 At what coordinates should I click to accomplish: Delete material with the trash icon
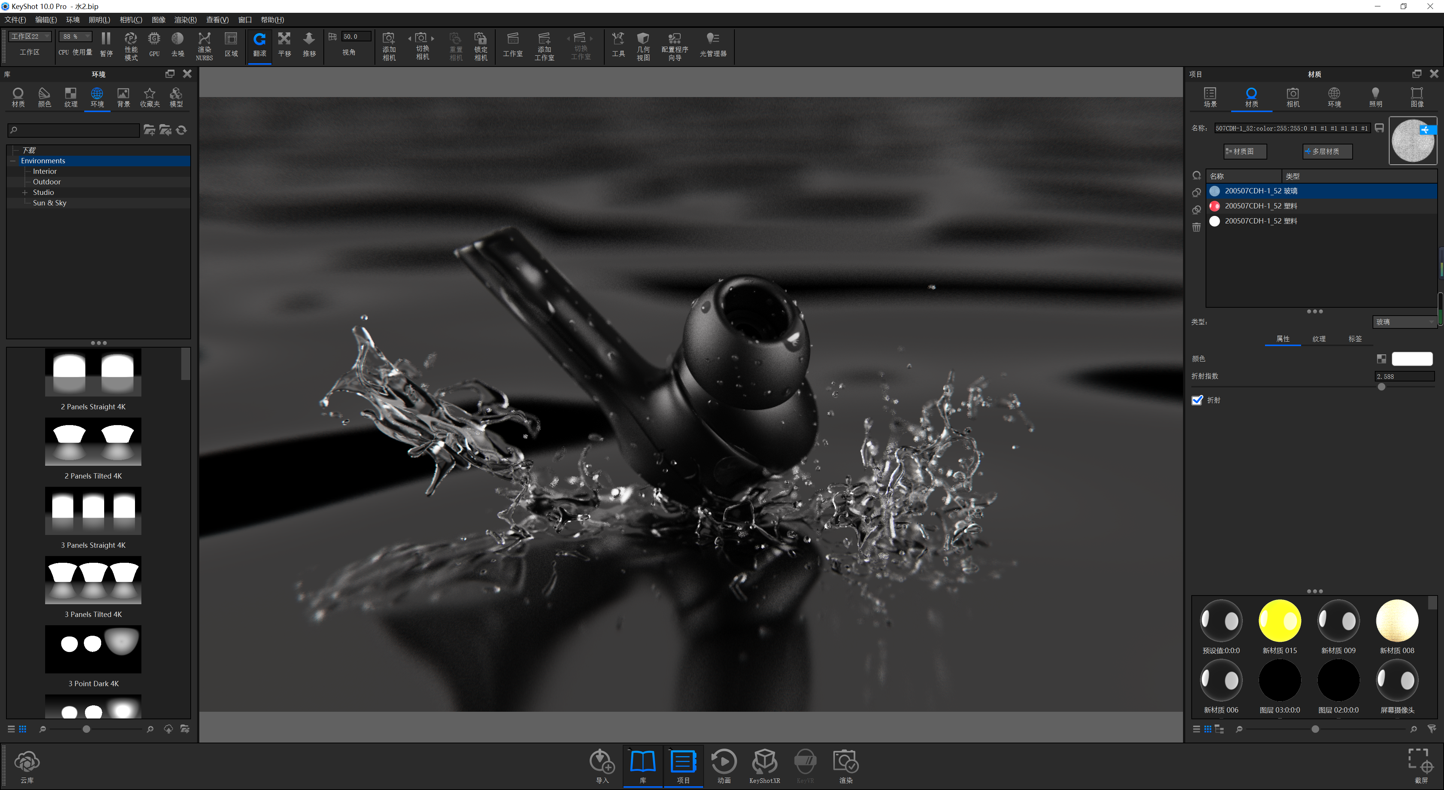click(1196, 227)
